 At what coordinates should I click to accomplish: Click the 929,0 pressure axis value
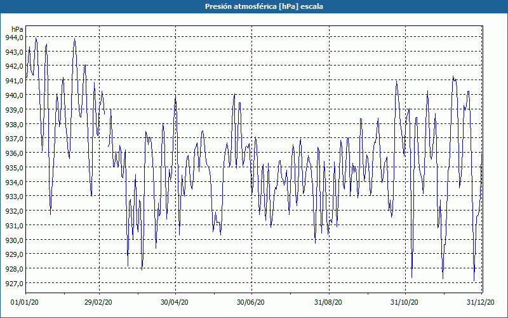pos(14,254)
